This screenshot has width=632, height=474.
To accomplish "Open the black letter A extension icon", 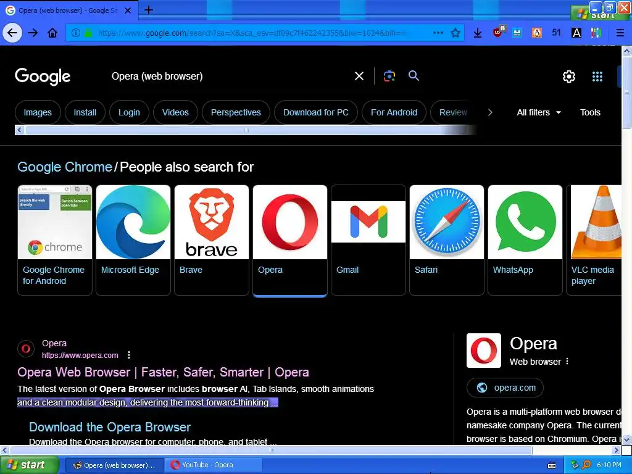I will [x=576, y=33].
